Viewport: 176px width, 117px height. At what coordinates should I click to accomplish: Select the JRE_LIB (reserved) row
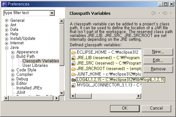106,58
